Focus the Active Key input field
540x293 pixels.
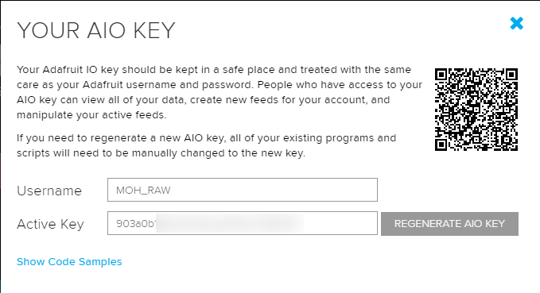[x=243, y=223]
